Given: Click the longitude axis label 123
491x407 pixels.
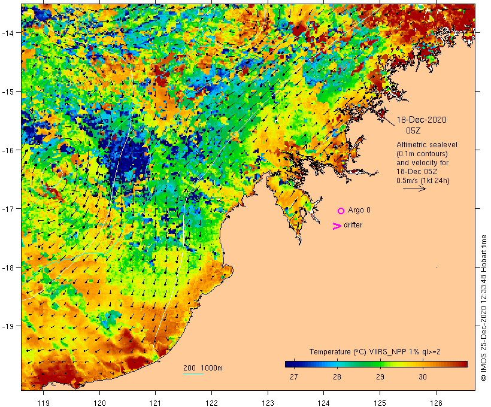Looking at the screenshot, I should 268,403.
